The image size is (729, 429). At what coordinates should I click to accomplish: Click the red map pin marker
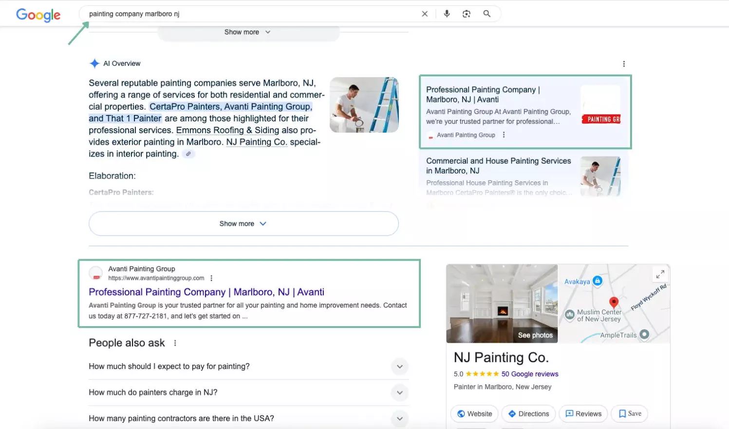pos(614,302)
